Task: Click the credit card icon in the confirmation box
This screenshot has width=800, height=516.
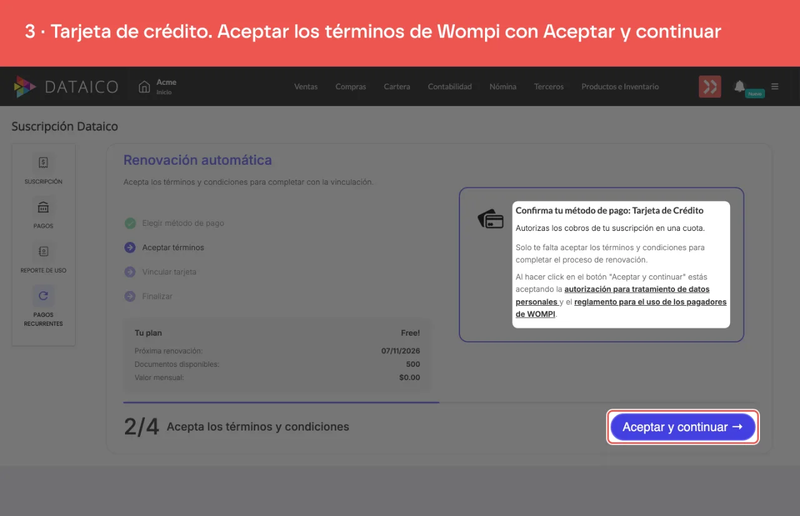Action: [491, 219]
